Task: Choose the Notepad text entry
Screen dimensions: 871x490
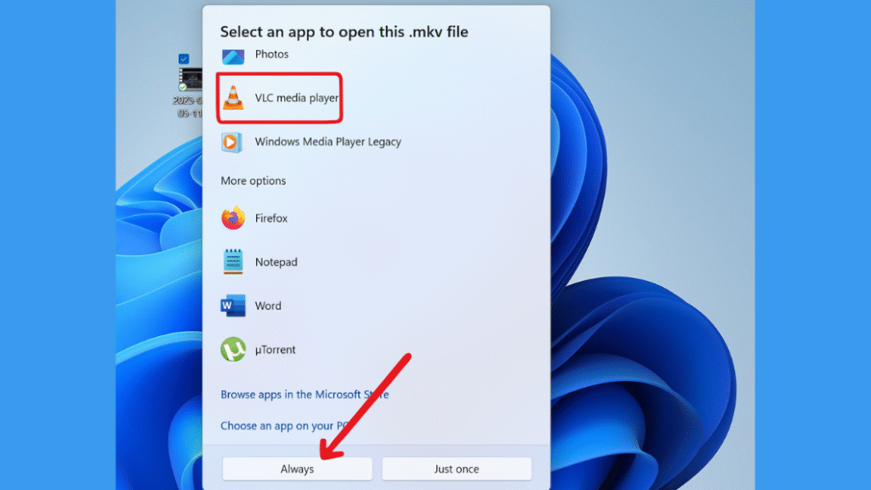Action: coord(276,262)
